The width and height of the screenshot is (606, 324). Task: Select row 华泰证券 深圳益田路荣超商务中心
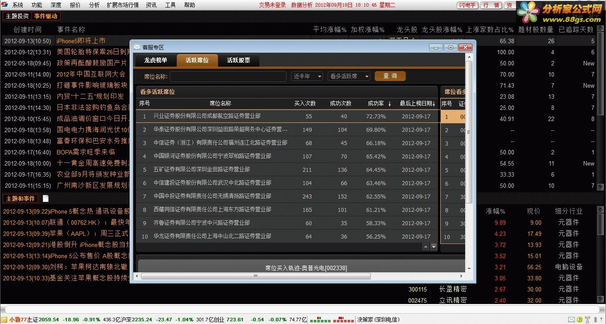287,130
